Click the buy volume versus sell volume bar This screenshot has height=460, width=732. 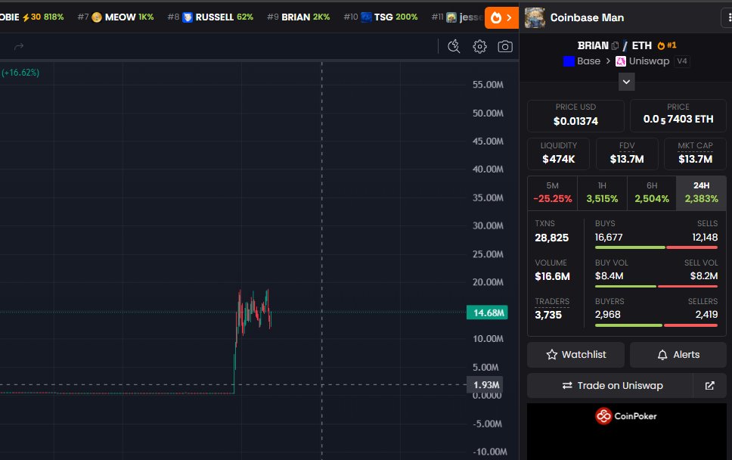point(656,286)
